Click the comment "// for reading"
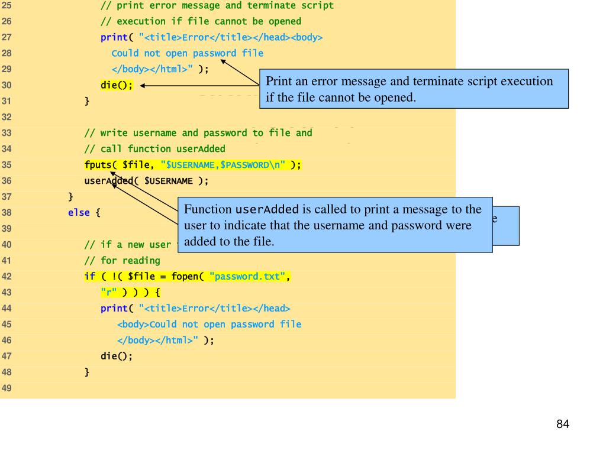This screenshot has height=454, width=606. [x=122, y=261]
